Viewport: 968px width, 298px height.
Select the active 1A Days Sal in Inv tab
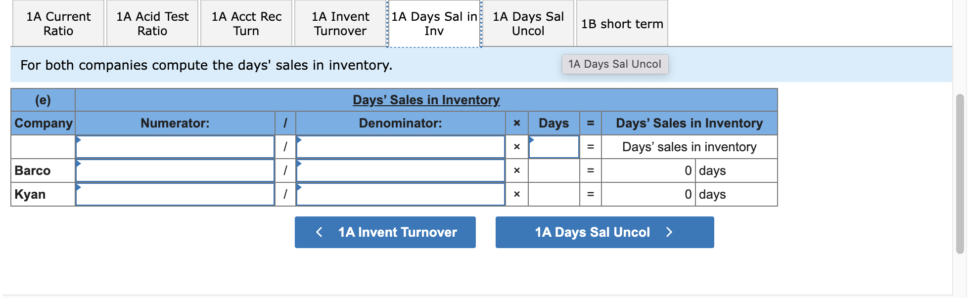tap(434, 23)
